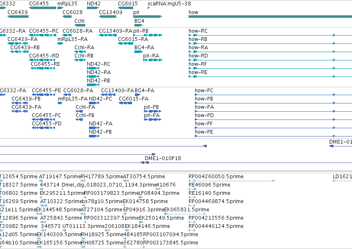
Task: Click the ND42-RA transcript
Action: point(93,77)
